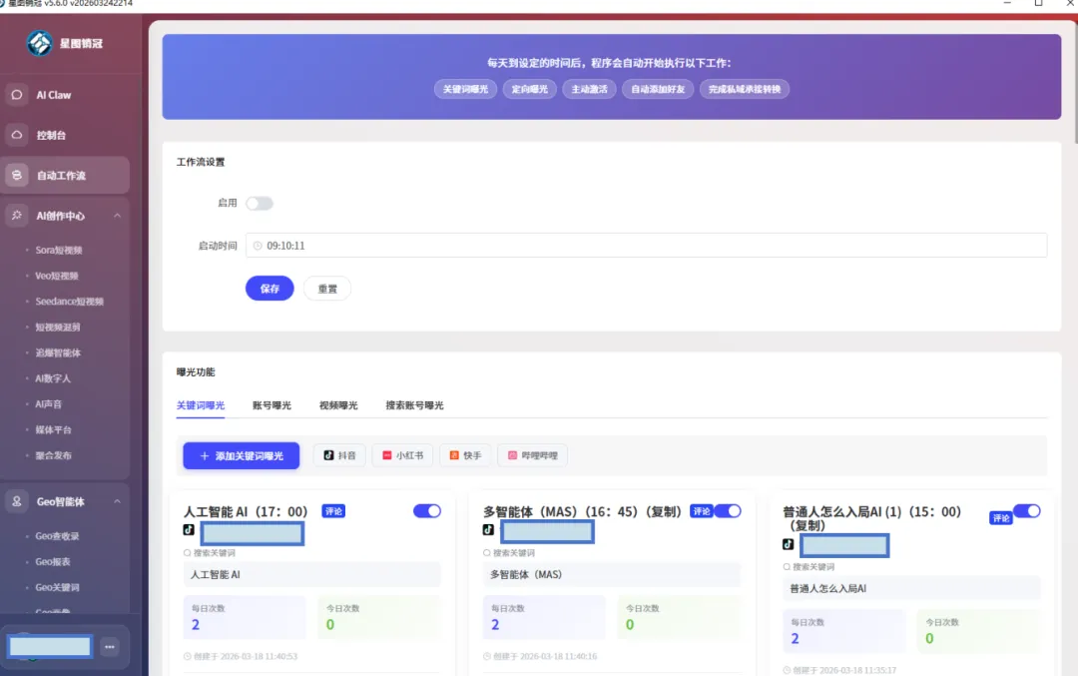Select the 小红书 platform icon
Viewport: 1078px width, 676px height.
tap(402, 455)
